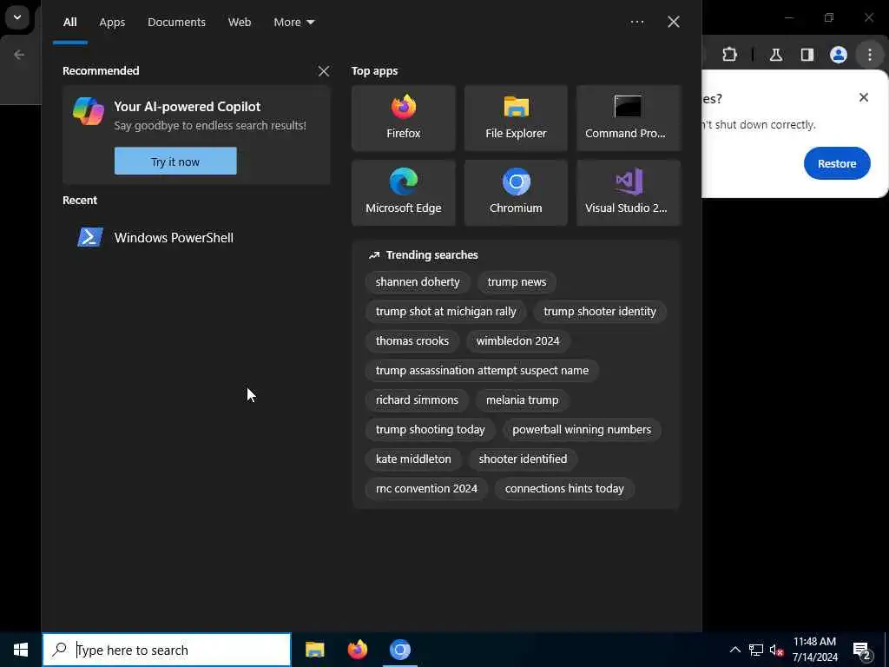This screenshot has width=889, height=667.
Task: Close the search panel
Action: [x=673, y=22]
